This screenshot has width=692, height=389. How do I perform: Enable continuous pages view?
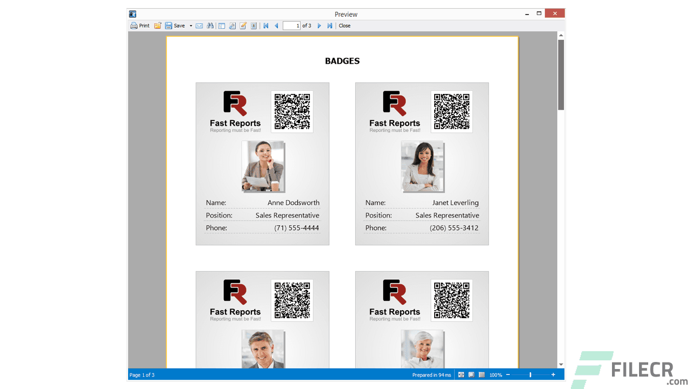(482, 374)
